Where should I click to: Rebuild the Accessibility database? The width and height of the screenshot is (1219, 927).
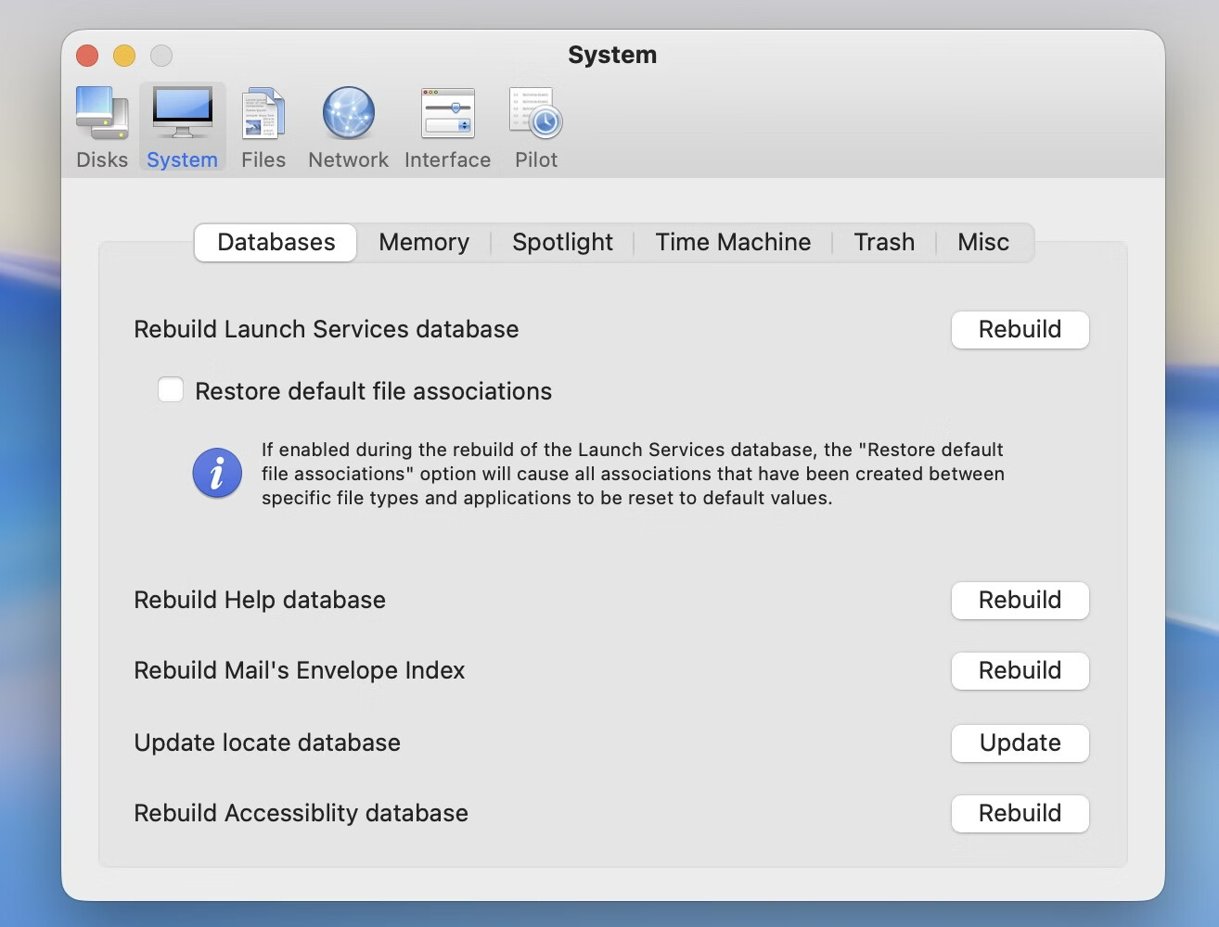[1020, 813]
